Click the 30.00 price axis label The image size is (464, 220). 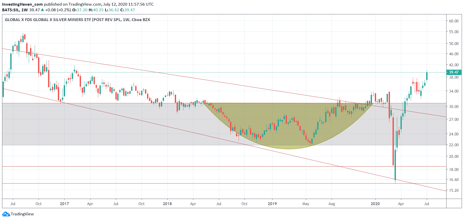click(x=454, y=107)
